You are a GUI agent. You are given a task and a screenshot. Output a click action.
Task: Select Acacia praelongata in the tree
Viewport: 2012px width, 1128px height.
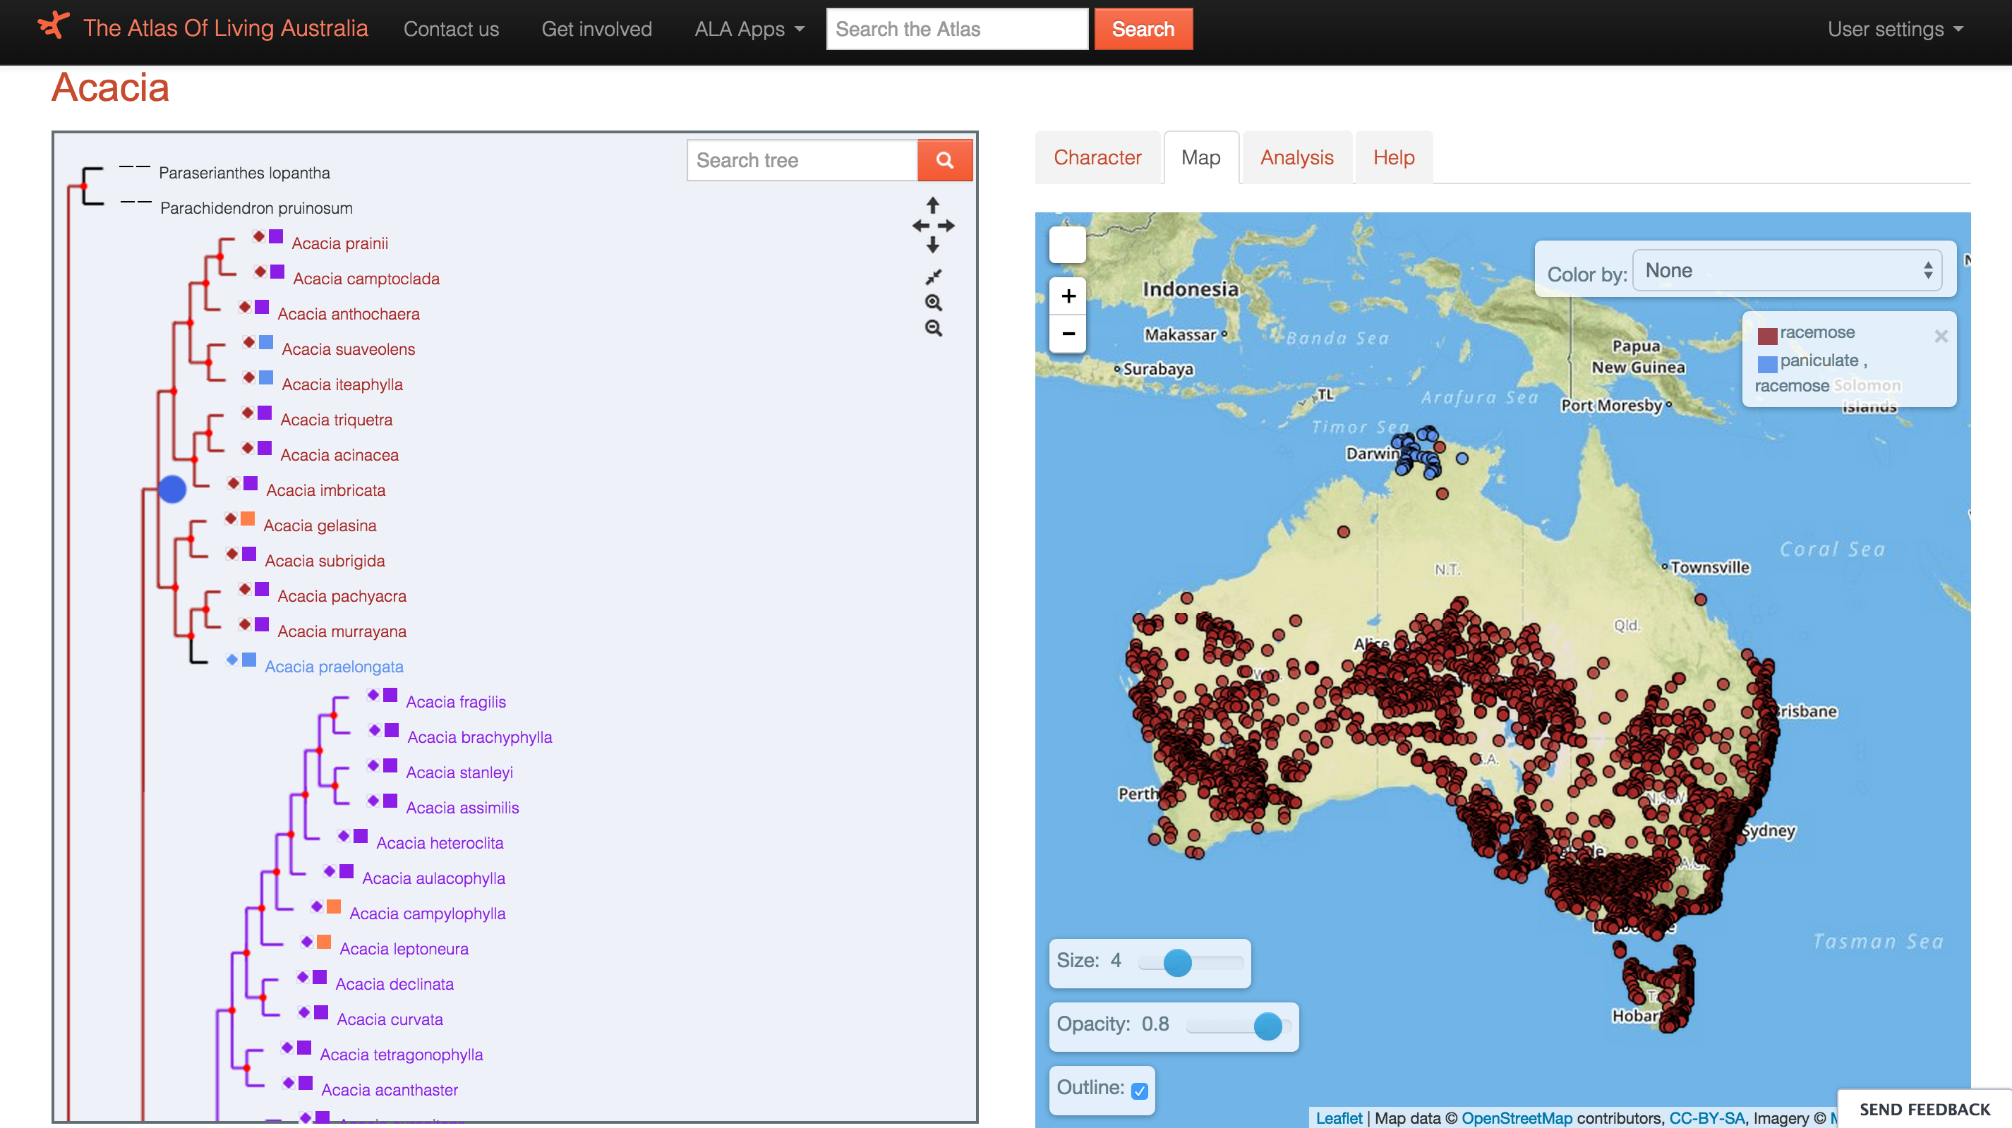click(334, 667)
